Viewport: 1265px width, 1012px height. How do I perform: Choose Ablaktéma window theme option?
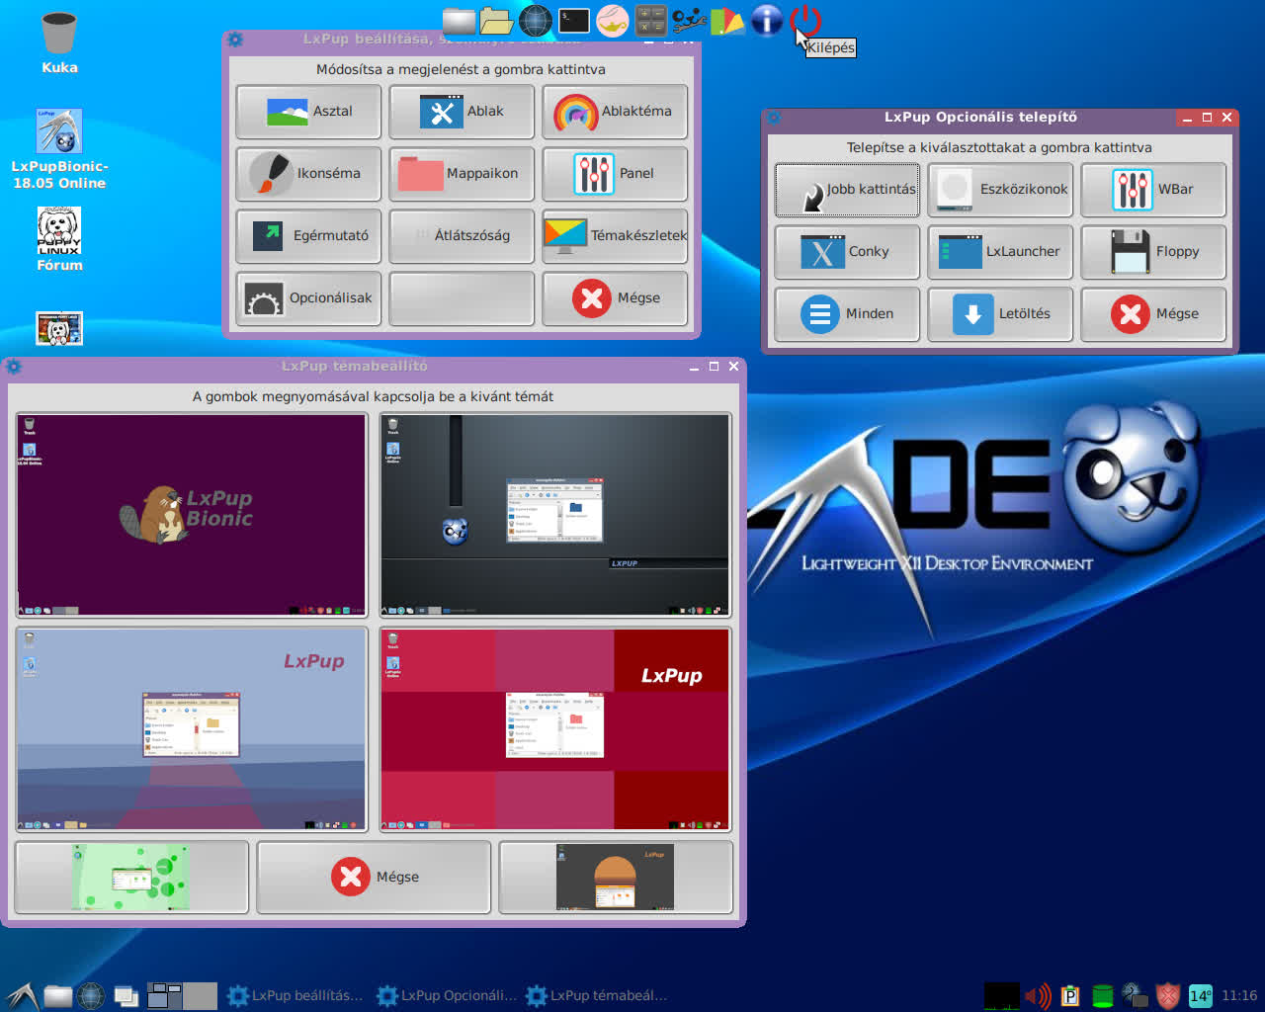click(615, 112)
